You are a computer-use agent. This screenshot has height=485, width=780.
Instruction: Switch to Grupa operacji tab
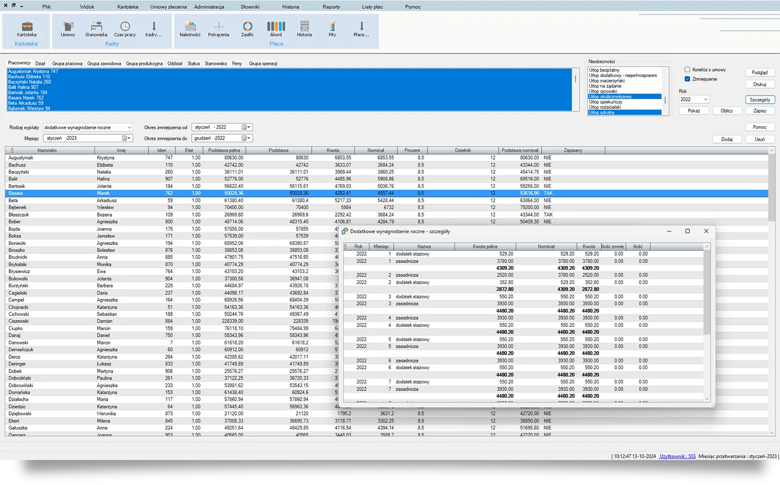pos(263,64)
